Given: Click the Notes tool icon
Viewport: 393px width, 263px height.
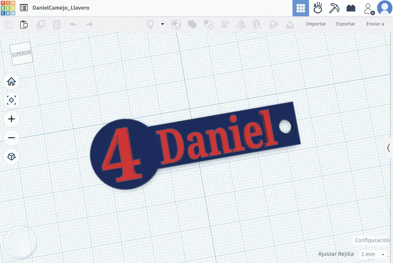Looking at the screenshot, I should pyautogui.click(x=274, y=24).
